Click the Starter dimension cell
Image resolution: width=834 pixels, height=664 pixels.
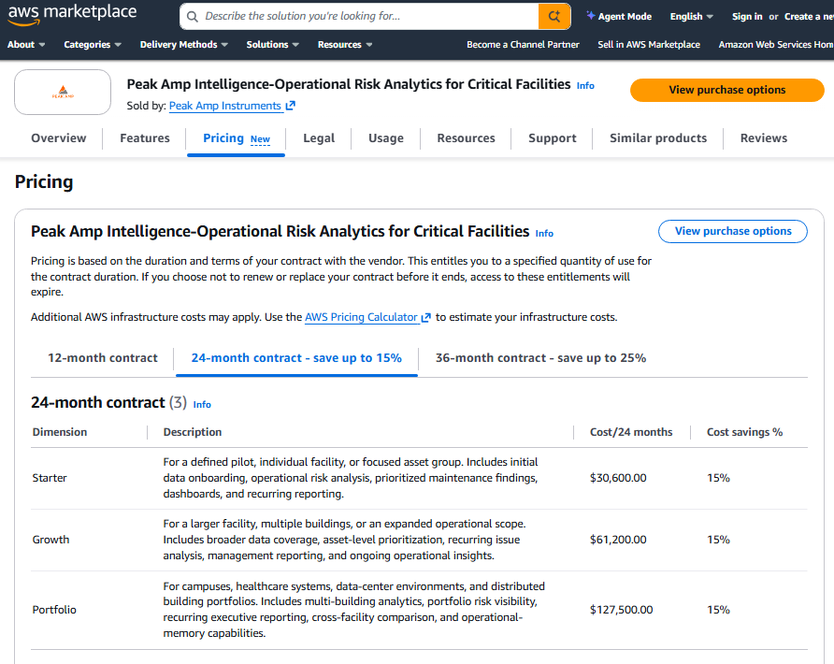[50, 478]
